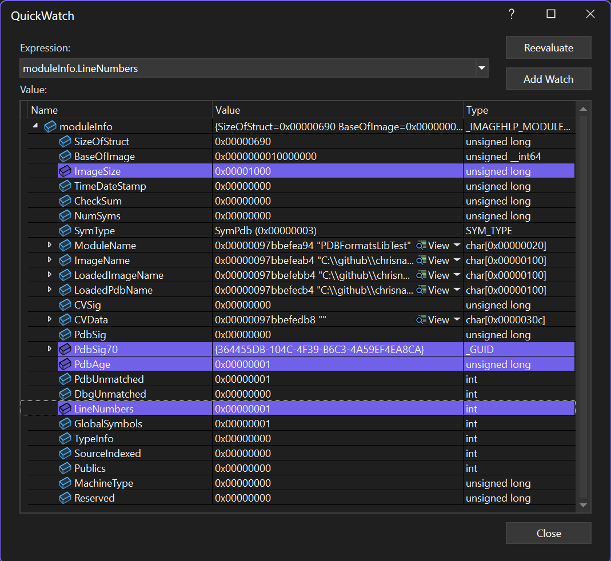This screenshot has width=611, height=561.
Task: Click the BaseOfImage field icon
Action: pos(65,156)
